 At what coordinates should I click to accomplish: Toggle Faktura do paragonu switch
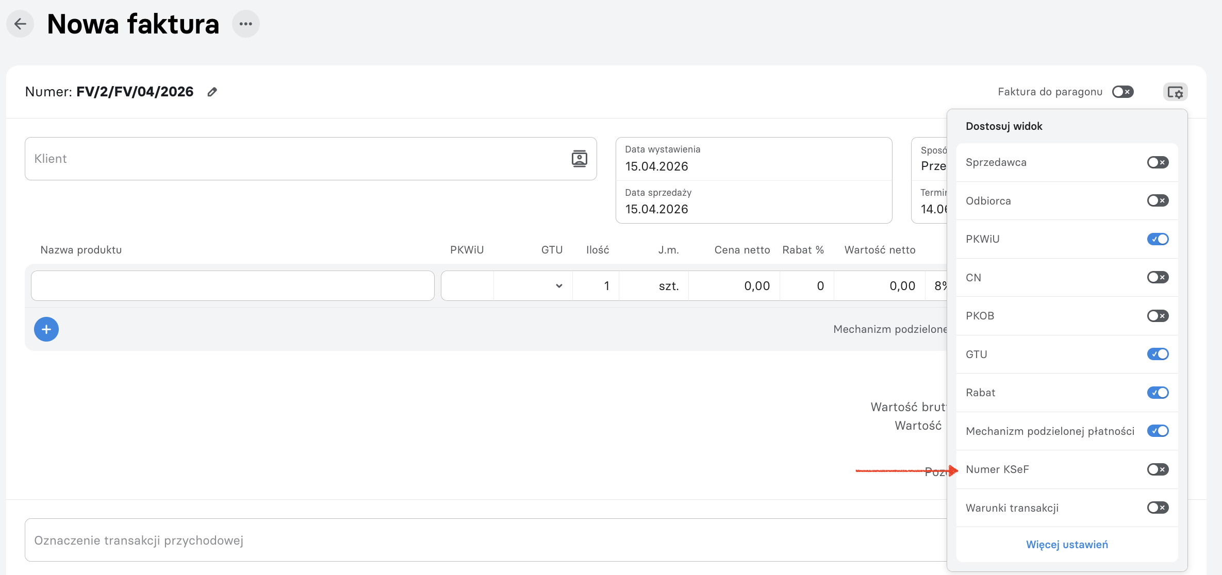(x=1122, y=92)
